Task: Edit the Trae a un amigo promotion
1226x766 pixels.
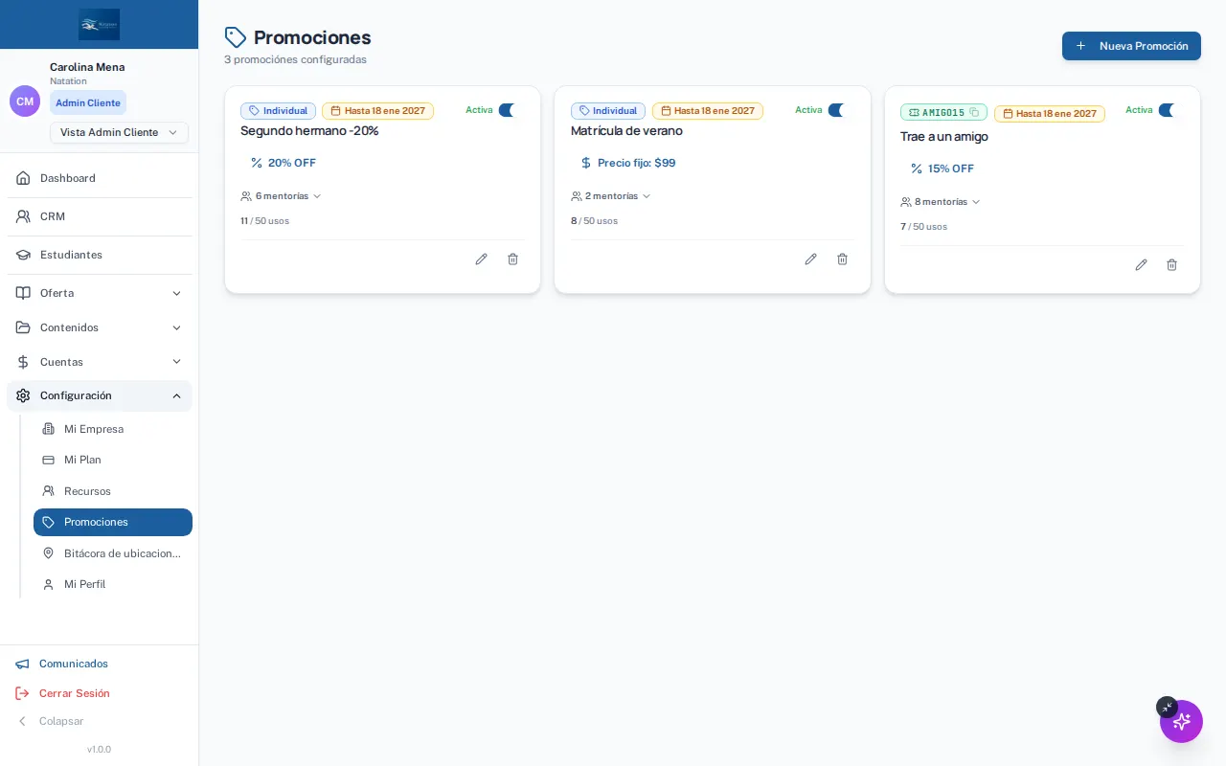Action: pos(1141,265)
